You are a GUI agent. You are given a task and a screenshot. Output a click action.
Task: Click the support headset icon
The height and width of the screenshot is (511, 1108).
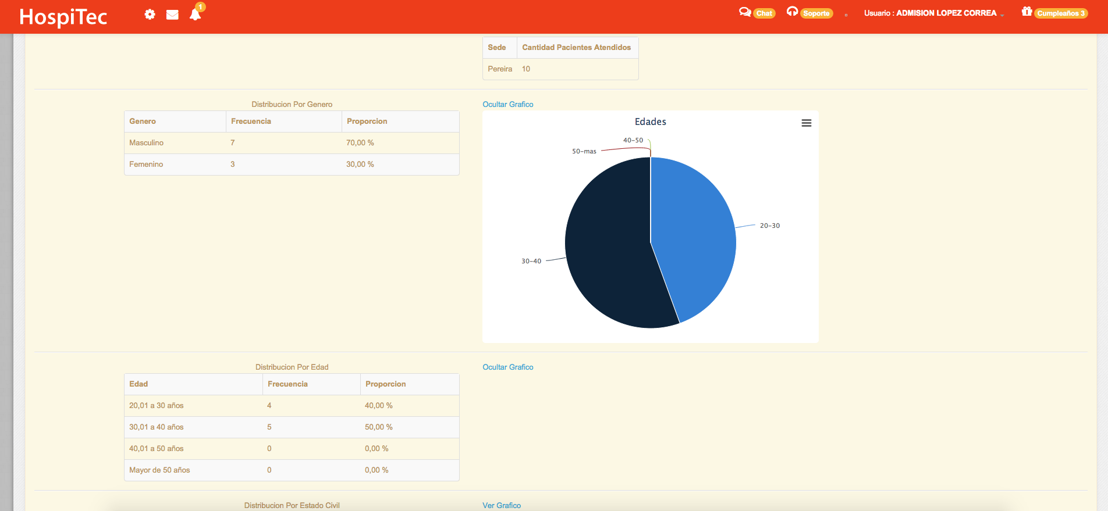click(x=792, y=12)
